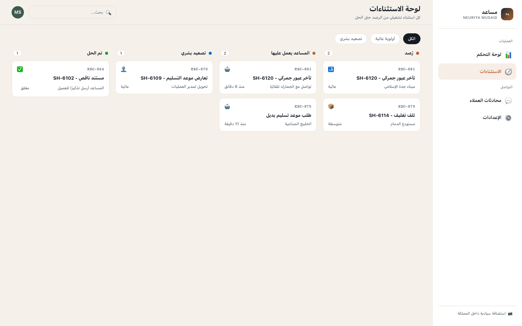The height and width of the screenshot is (326, 522).
Task: Click count badge of تصعيد بشري column
Action: tap(121, 53)
